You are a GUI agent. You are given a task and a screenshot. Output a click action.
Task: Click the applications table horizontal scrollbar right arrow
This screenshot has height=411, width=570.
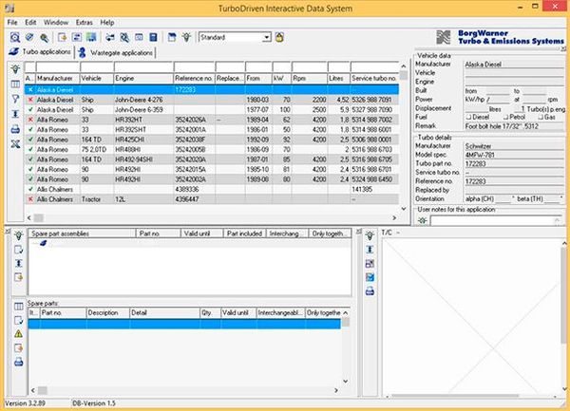point(394,218)
